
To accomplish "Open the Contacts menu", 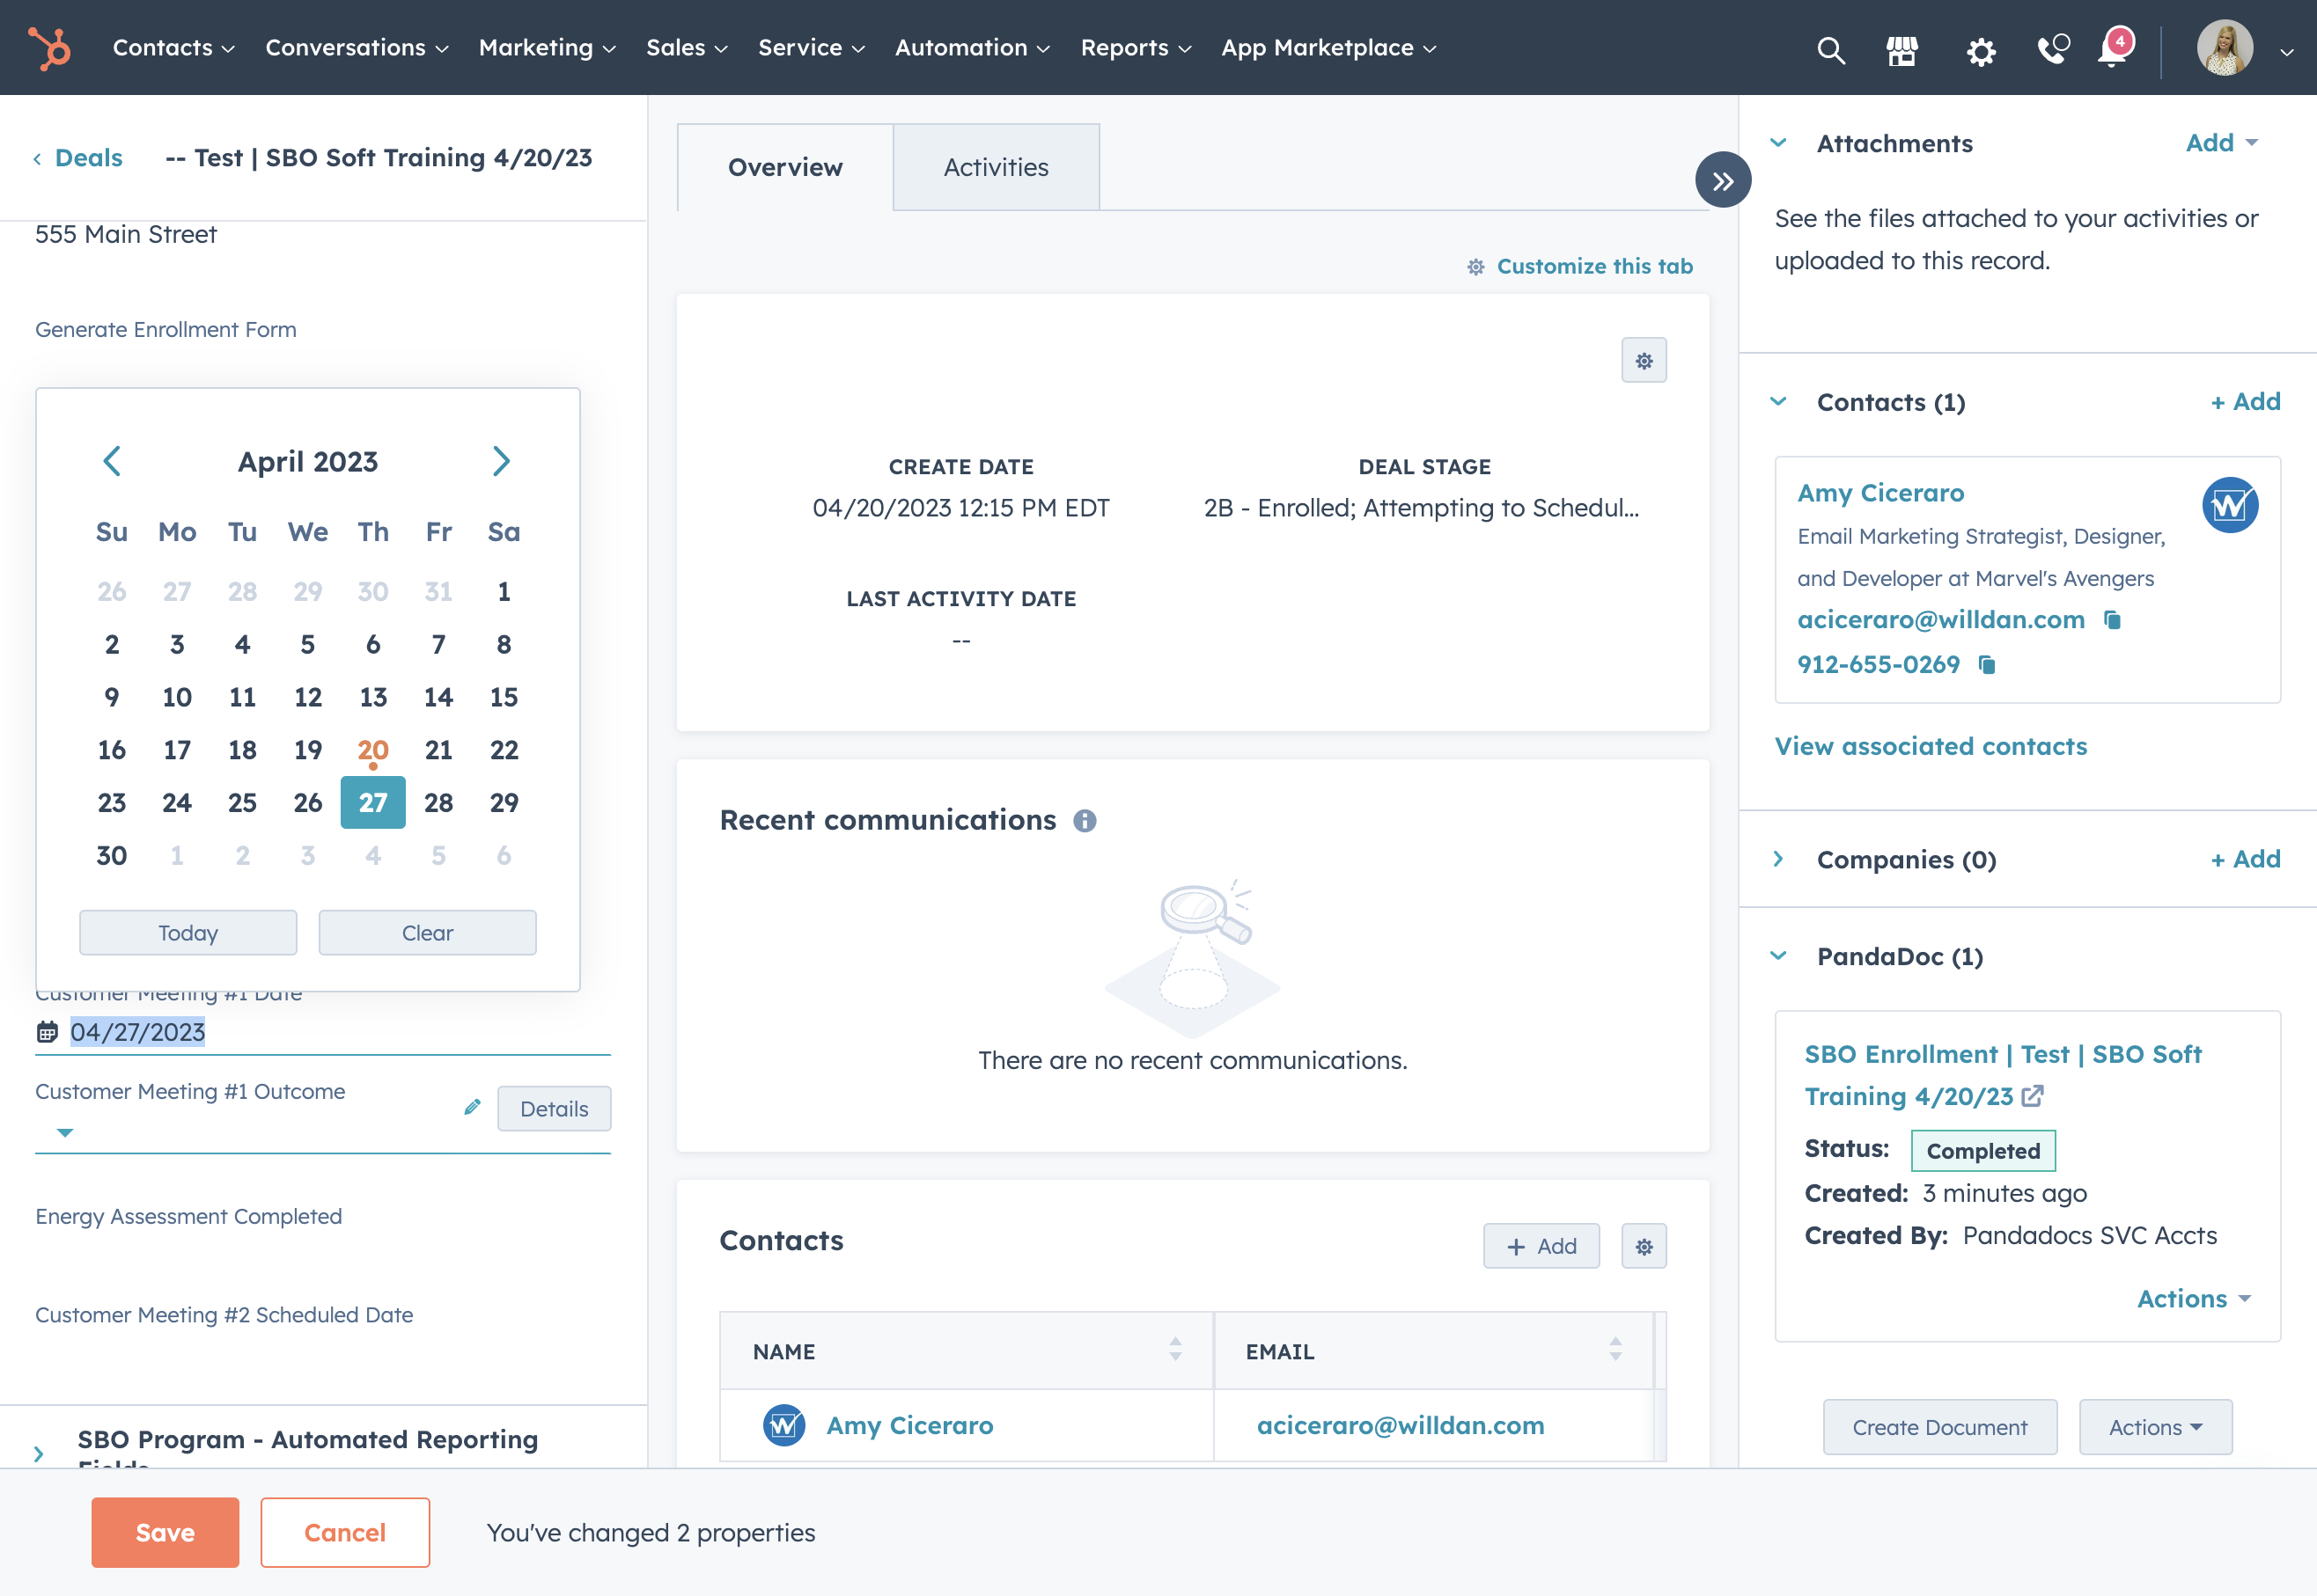I will pyautogui.click(x=173, y=48).
